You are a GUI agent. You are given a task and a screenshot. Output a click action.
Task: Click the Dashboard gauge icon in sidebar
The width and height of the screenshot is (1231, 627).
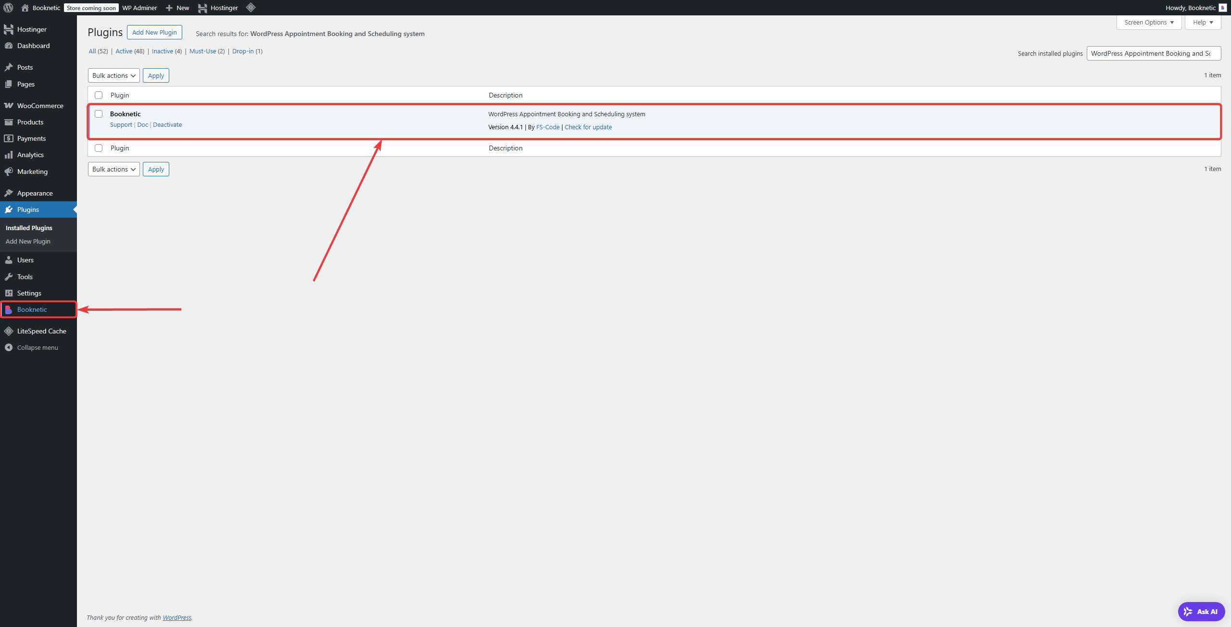[x=9, y=46]
